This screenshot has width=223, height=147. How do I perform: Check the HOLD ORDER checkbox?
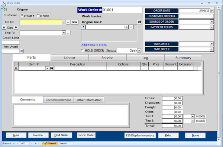click(x=82, y=50)
